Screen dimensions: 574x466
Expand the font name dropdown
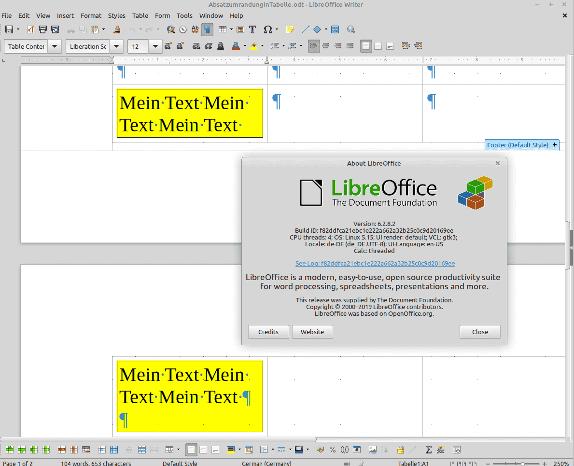116,46
